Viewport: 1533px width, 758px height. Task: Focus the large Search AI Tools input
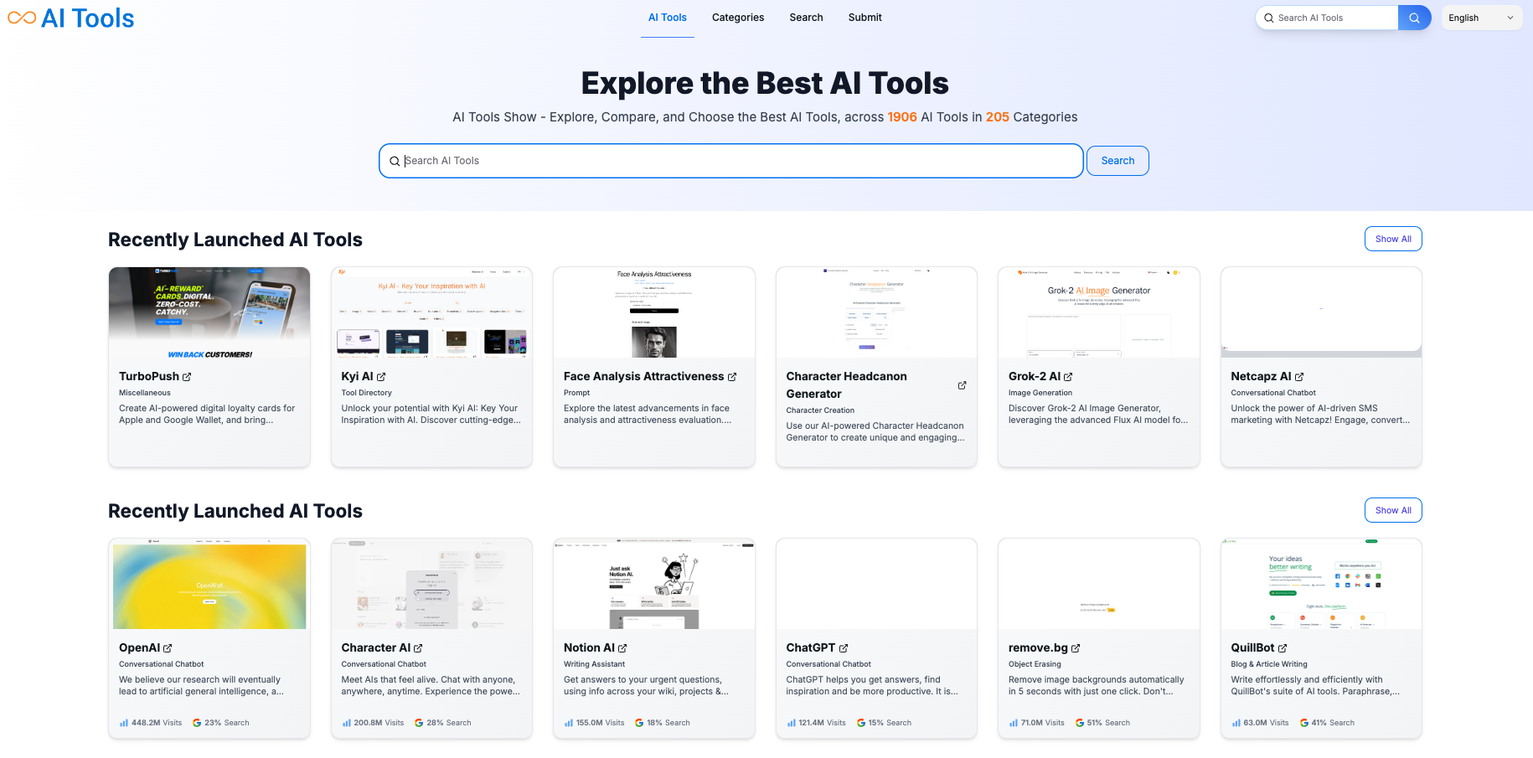[x=731, y=161]
